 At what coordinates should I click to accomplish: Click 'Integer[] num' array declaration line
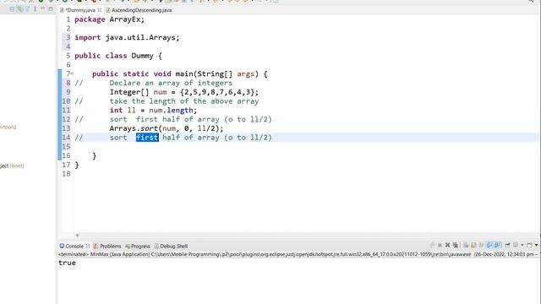184,92
